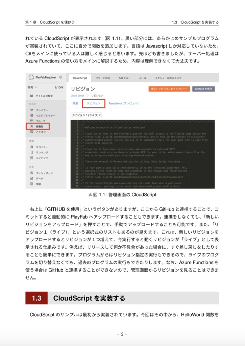The image size is (245, 346).
Task: Open the プレイヤー sidebar entry
Action: pos(42,110)
